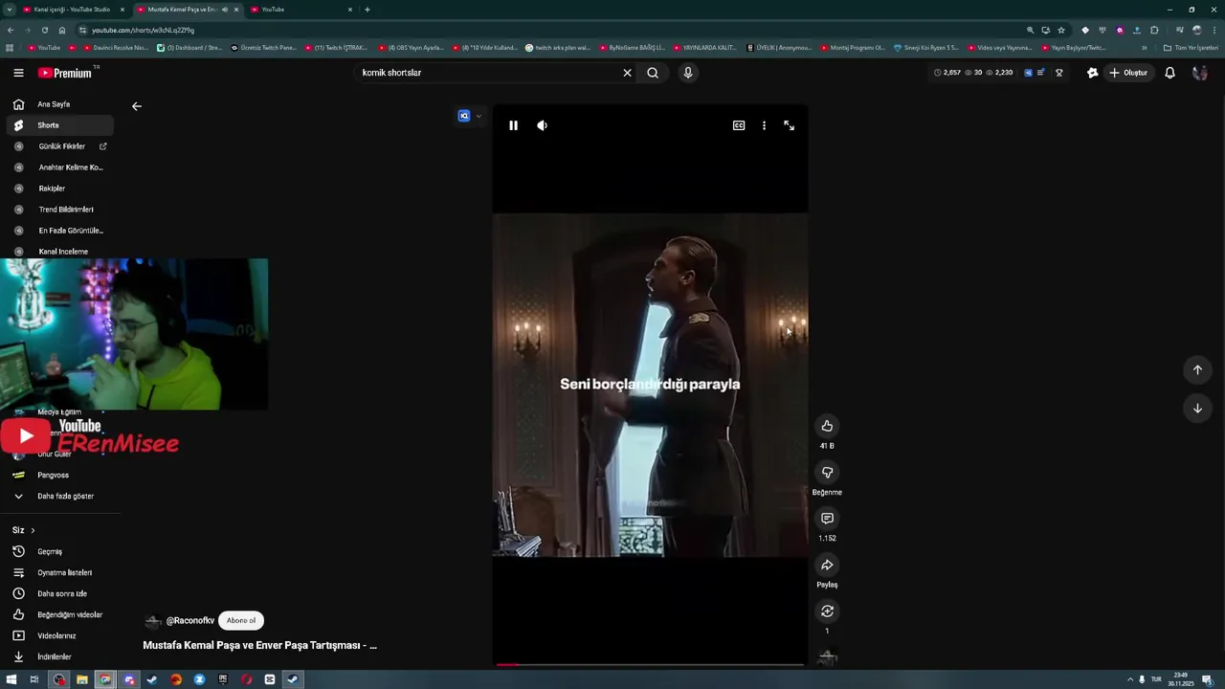1225x689 pixels.
Task: Click the YouTube Premium logo
Action: click(x=65, y=73)
